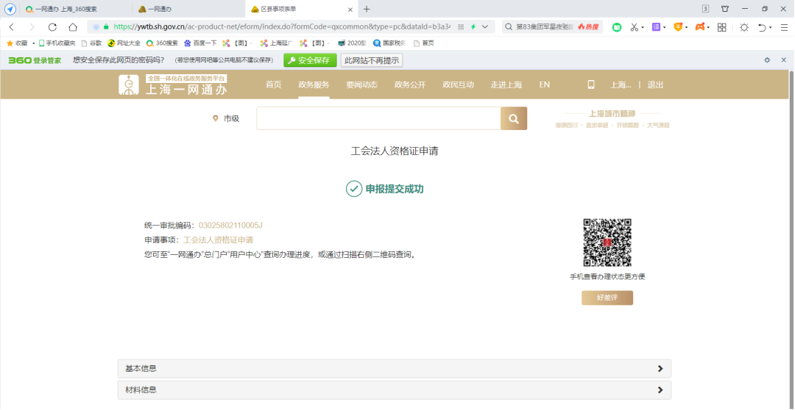Go to the browser home page icon
Viewport: 795px width, 410px height.
(x=73, y=27)
